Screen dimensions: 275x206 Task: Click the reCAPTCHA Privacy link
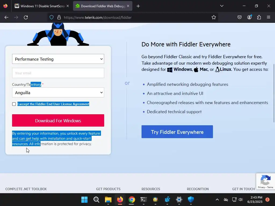pos(261,187)
